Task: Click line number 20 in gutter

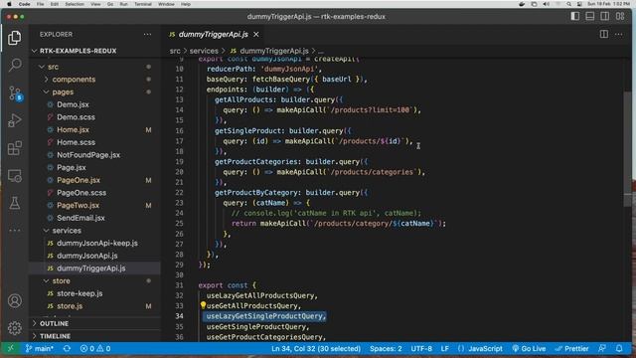Action: coord(179,172)
